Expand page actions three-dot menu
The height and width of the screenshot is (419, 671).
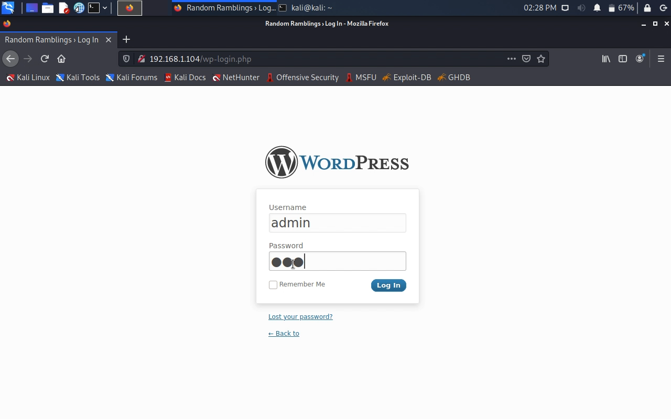[x=511, y=59]
